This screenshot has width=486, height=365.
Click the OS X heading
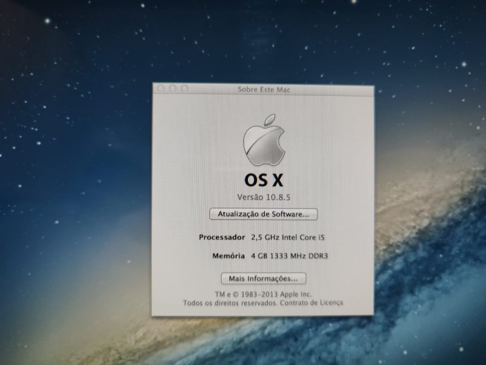264,179
